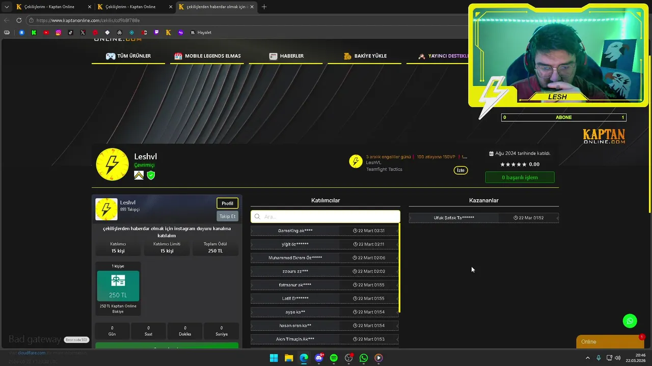Click the 22 Mar 01:52 winner time
This screenshot has width=652, height=366.
pos(529,218)
